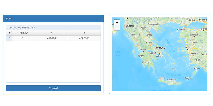Click the Coordinates in EGSA 87 title
The width and height of the screenshot is (213, 106).
point(21,27)
